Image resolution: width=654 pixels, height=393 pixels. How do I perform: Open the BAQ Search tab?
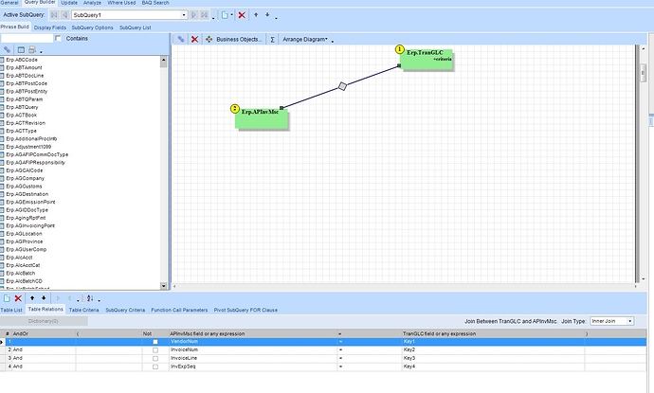pyautogui.click(x=155, y=3)
